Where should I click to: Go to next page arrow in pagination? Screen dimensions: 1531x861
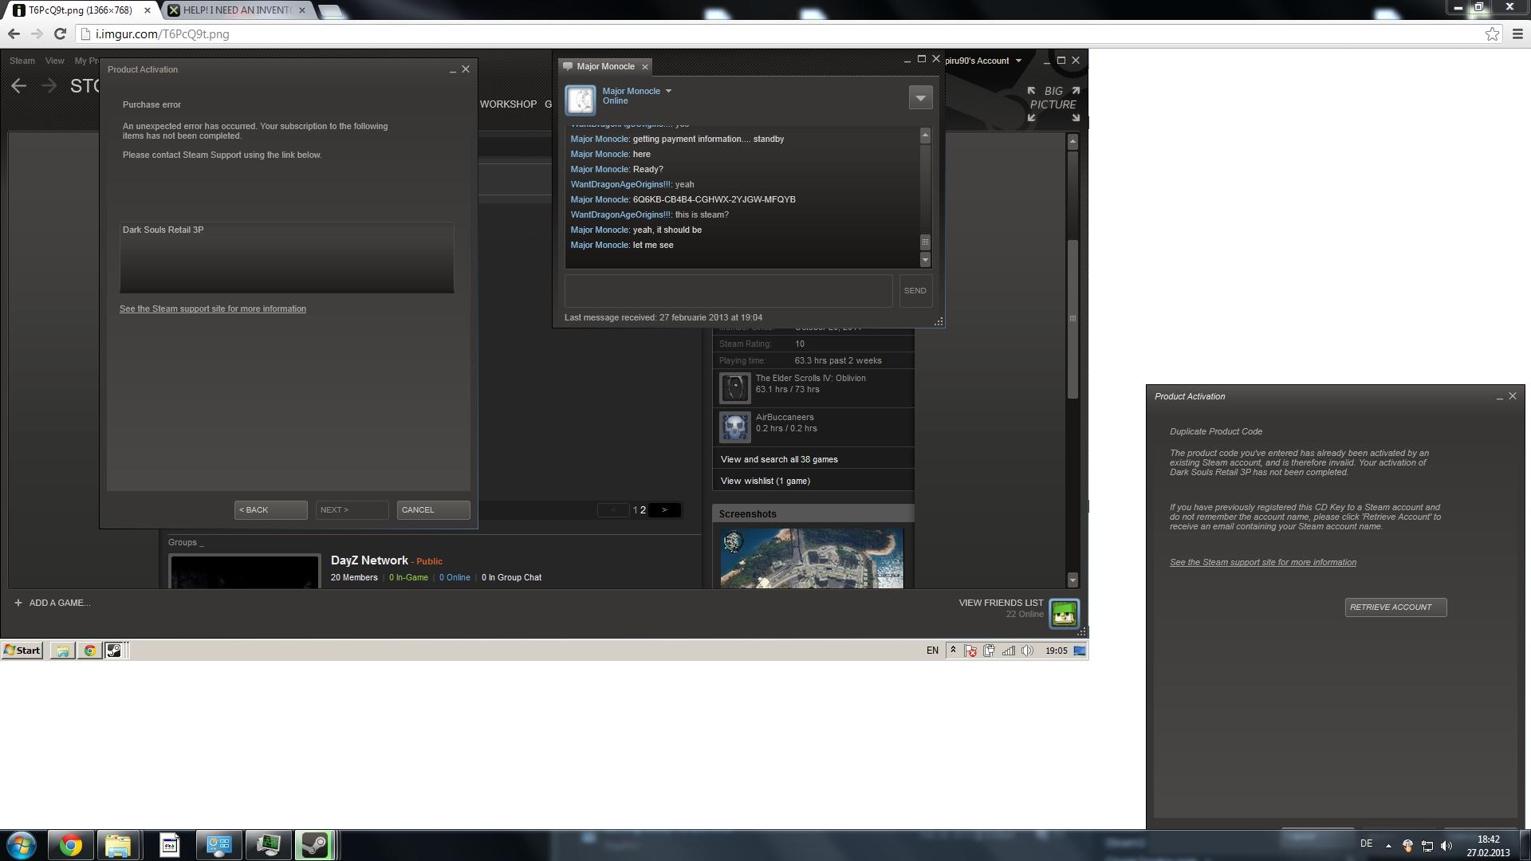[x=664, y=510]
